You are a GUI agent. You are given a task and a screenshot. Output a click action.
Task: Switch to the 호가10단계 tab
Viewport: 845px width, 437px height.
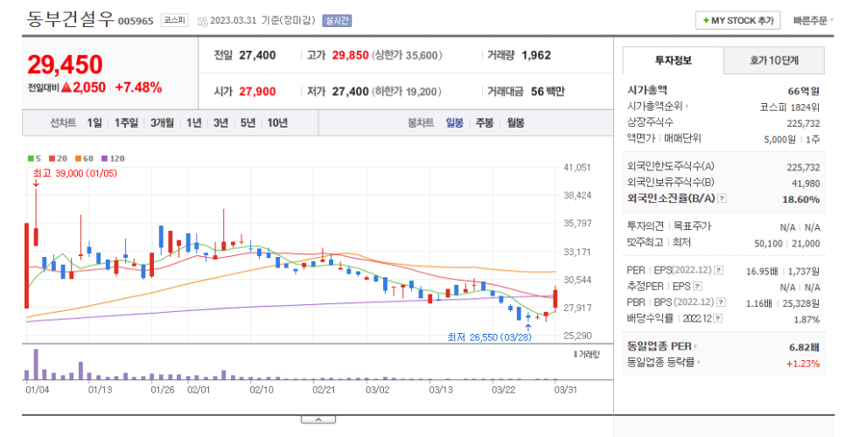coord(774,60)
